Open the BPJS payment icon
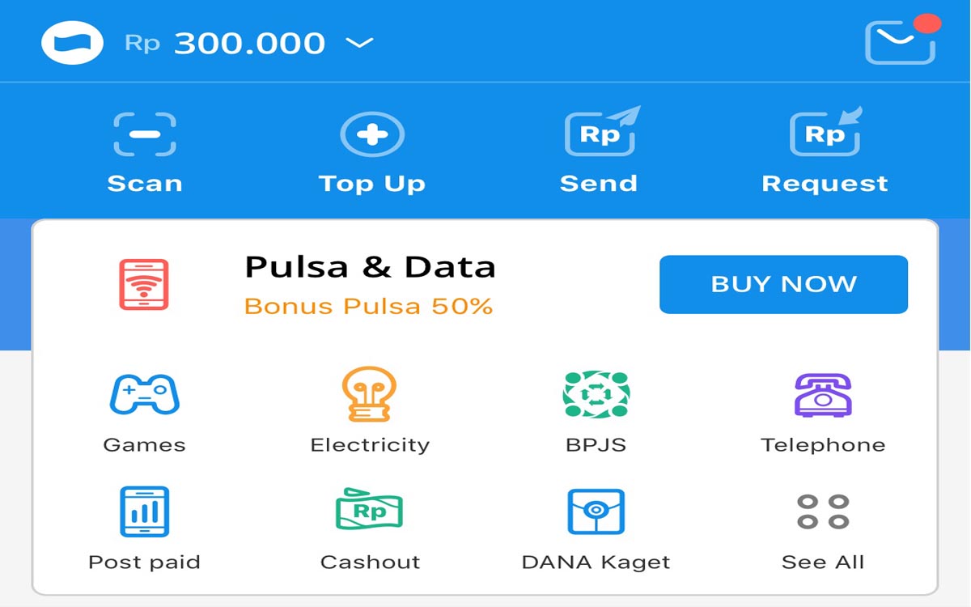 (596, 394)
